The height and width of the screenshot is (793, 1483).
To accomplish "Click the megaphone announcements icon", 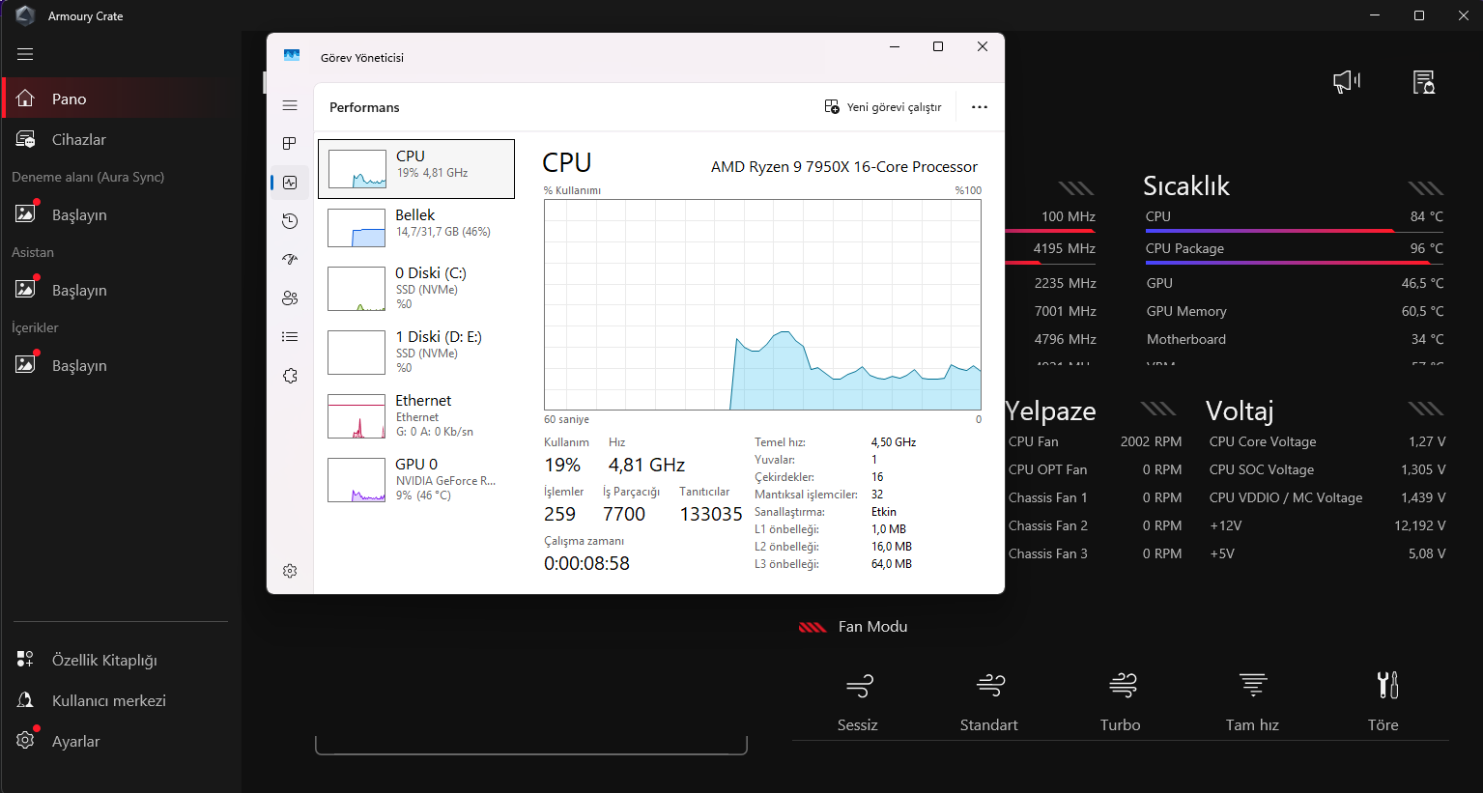I will (1346, 82).
